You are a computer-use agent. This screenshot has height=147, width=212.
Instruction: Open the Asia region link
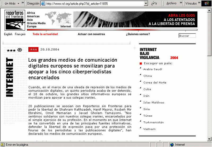click(30, 20)
